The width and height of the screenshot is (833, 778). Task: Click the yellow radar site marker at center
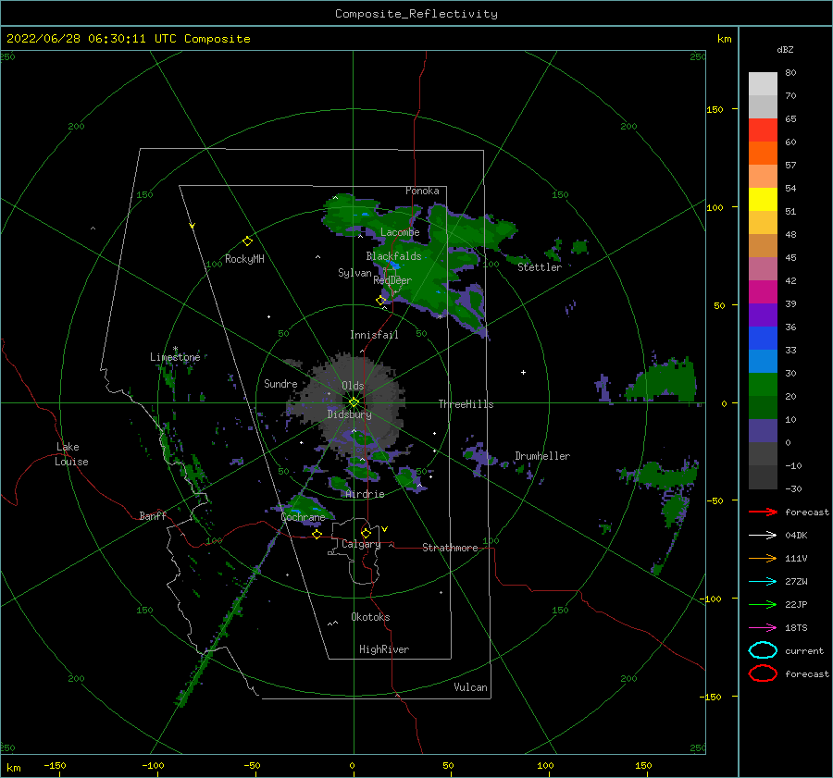[354, 402]
